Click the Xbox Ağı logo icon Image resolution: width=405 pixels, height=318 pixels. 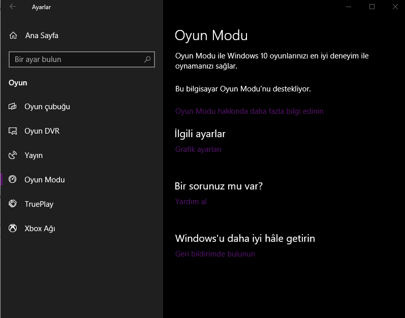point(13,229)
